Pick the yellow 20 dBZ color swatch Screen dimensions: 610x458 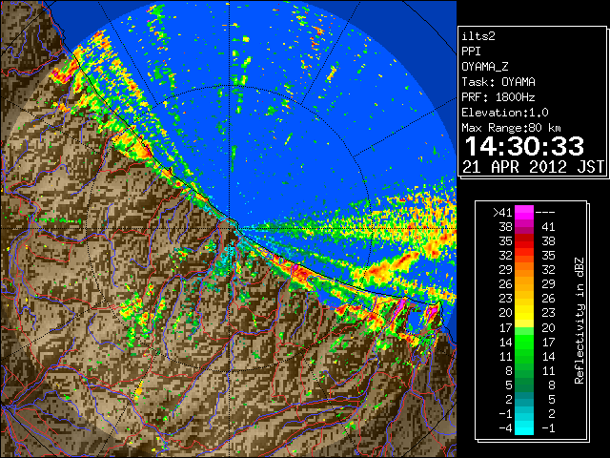pyautogui.click(x=524, y=313)
